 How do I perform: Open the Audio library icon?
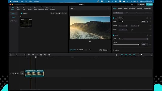pyautogui.click(x=18, y=8)
